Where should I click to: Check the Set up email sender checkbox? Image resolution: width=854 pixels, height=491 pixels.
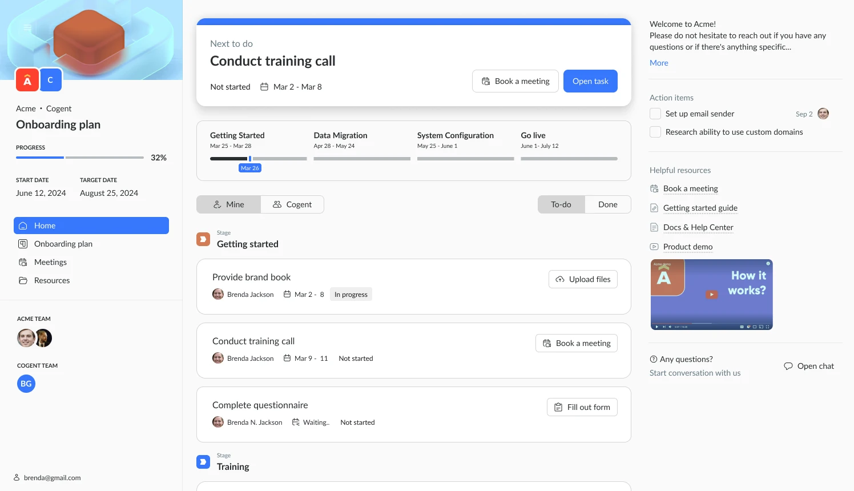pyautogui.click(x=655, y=114)
